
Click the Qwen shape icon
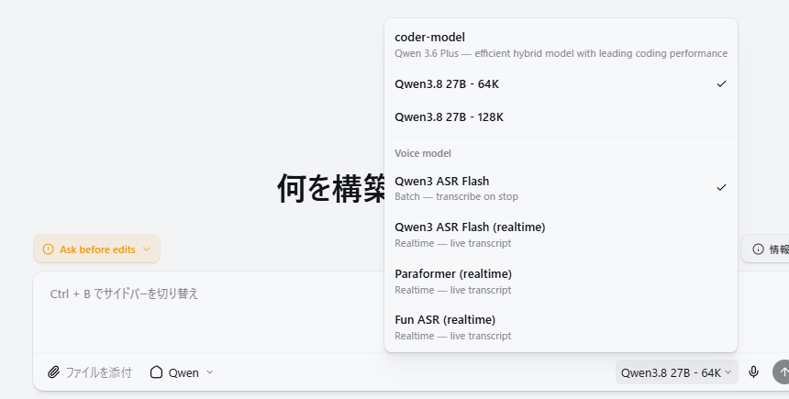point(157,371)
